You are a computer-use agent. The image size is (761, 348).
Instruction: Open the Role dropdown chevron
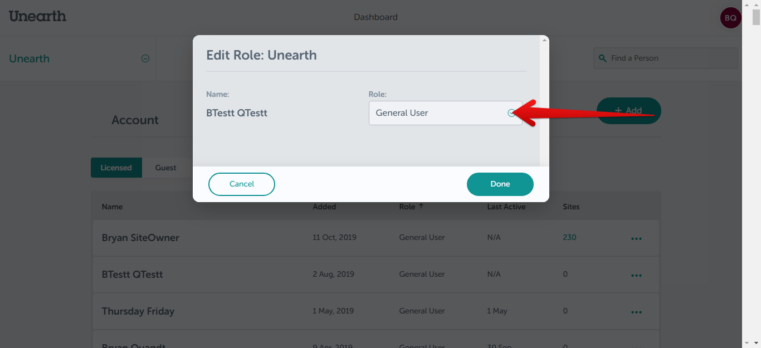(511, 113)
